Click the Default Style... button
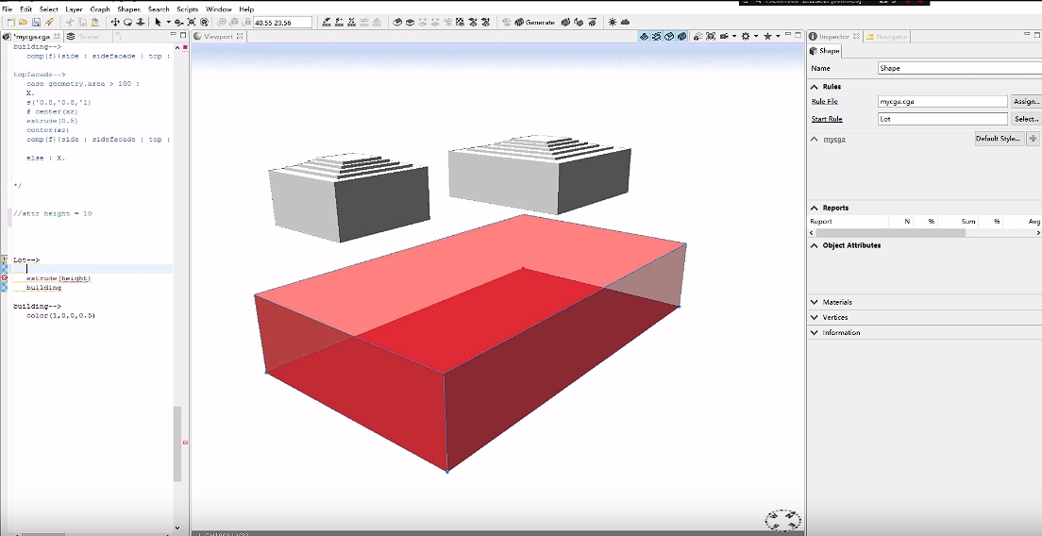 point(998,139)
